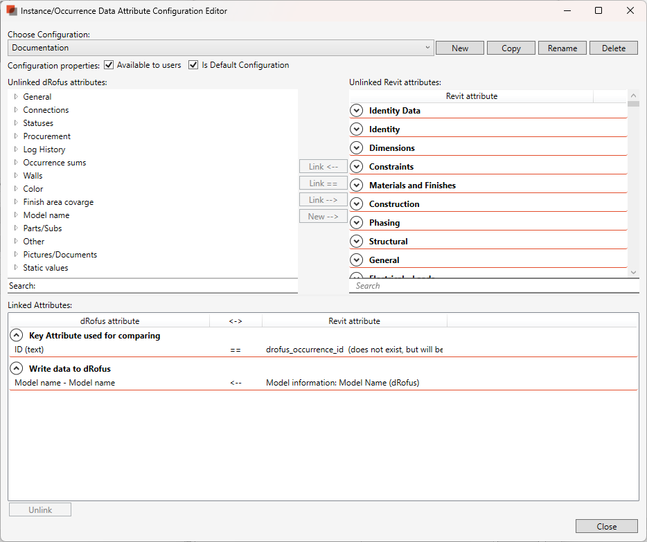This screenshot has height=542, width=647.
Task: Collapse the Identity Data group chevron
Action: tap(357, 111)
